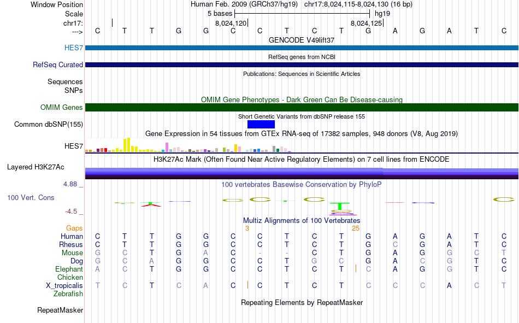Click chr17:8,024,115-8,024,130 coordinates text
The image size is (519, 323).
(x=358, y=4)
